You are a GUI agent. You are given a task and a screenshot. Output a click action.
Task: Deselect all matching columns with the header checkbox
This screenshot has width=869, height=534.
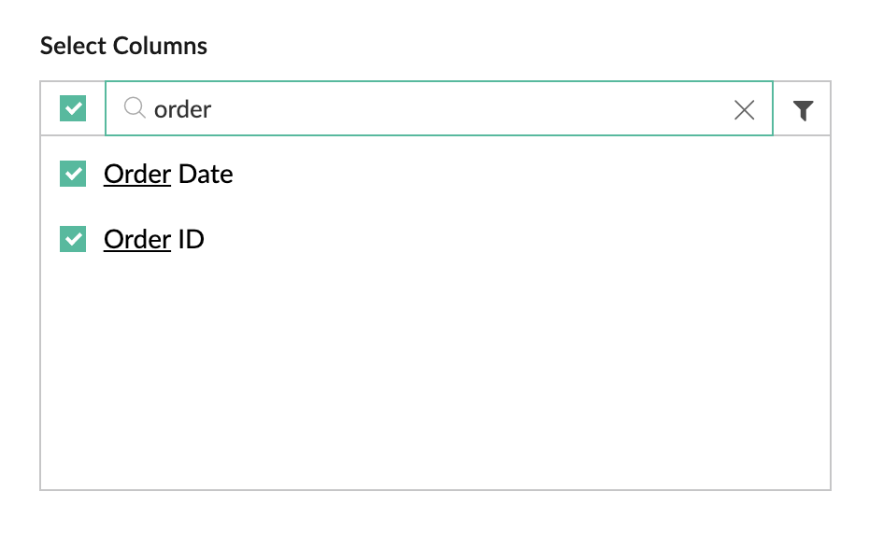coord(73,109)
